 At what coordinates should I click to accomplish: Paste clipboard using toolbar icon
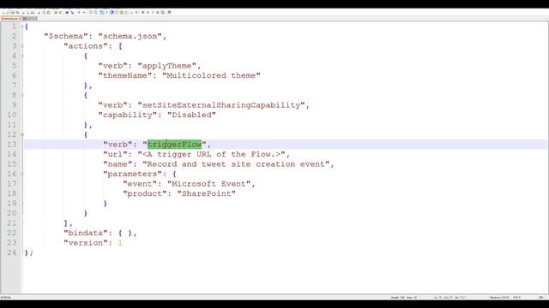(x=49, y=12)
